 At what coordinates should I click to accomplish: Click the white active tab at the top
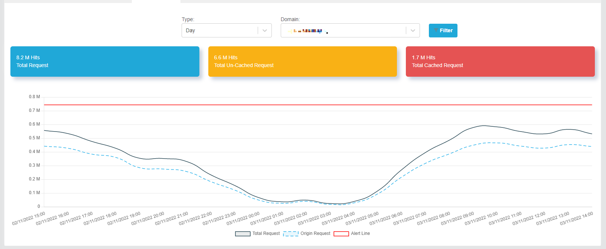(156, 1)
